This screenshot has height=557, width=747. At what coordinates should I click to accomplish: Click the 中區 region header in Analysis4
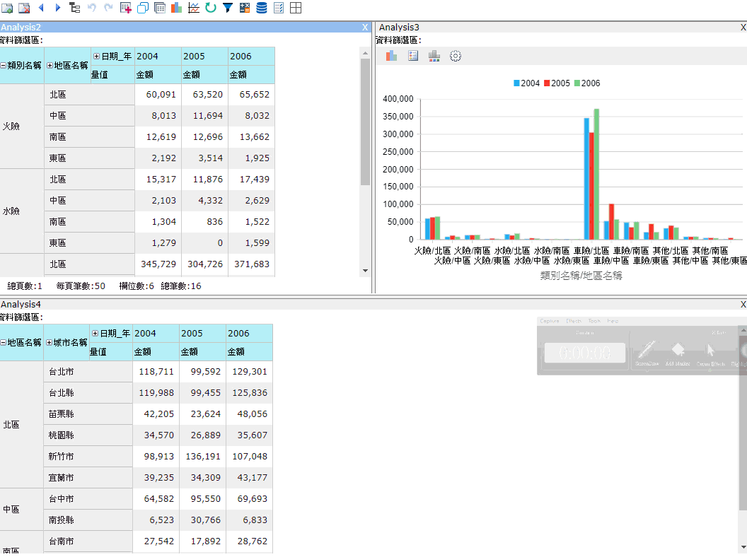point(22,510)
